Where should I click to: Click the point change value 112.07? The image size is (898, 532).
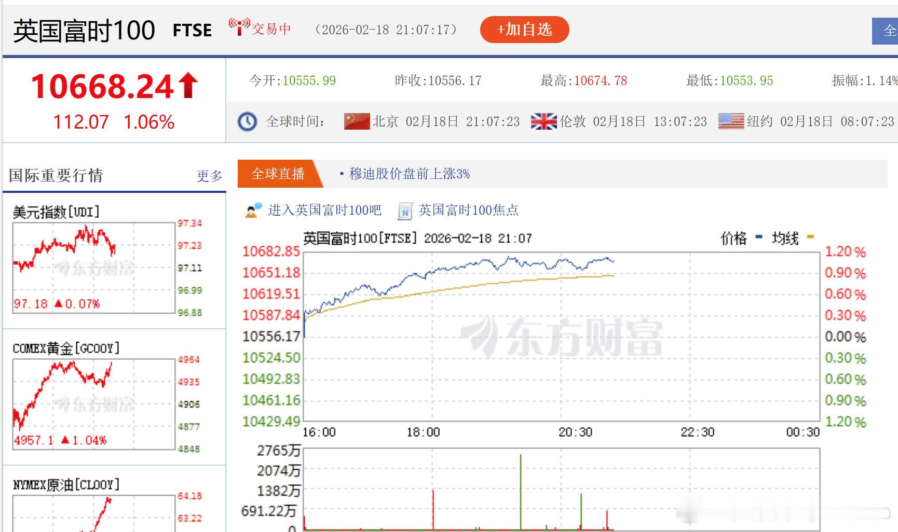point(81,122)
